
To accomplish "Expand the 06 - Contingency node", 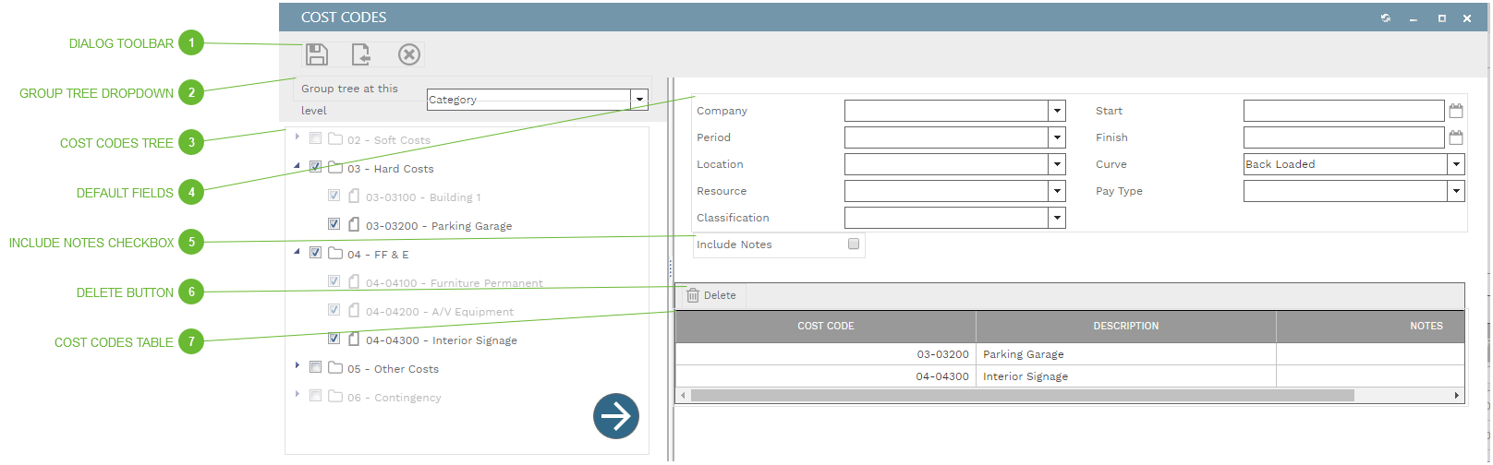I will click(x=297, y=394).
